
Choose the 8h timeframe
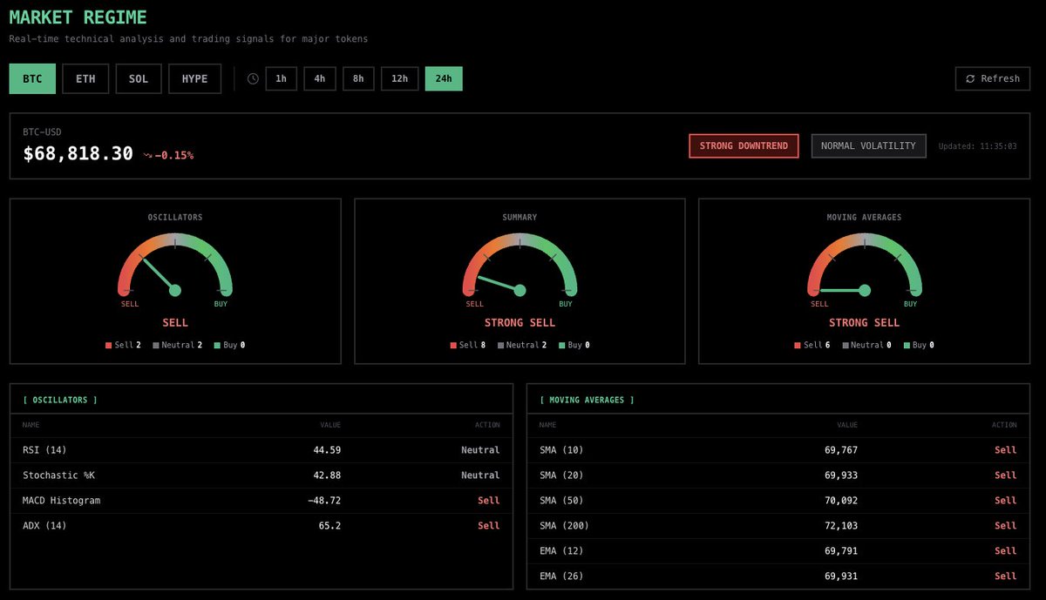point(358,78)
